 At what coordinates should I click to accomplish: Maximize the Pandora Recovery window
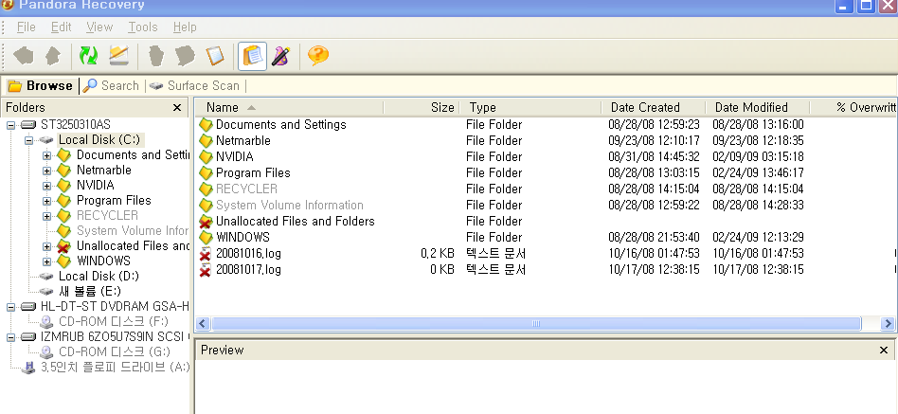[x=867, y=6]
